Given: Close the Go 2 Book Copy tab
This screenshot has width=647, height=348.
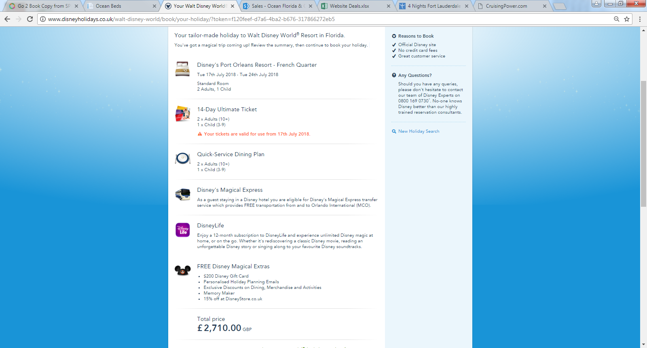Looking at the screenshot, I should (x=76, y=6).
